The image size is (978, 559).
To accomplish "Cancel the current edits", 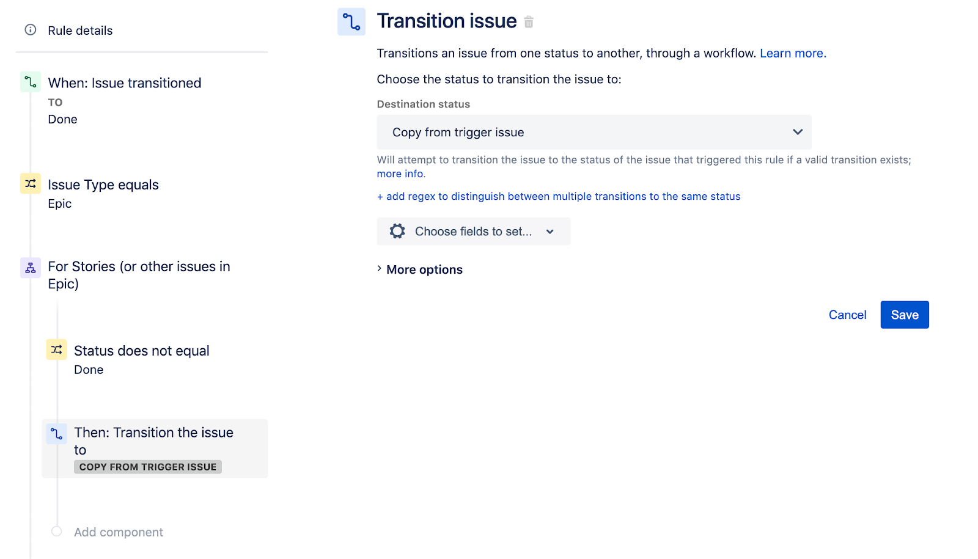I will [847, 314].
